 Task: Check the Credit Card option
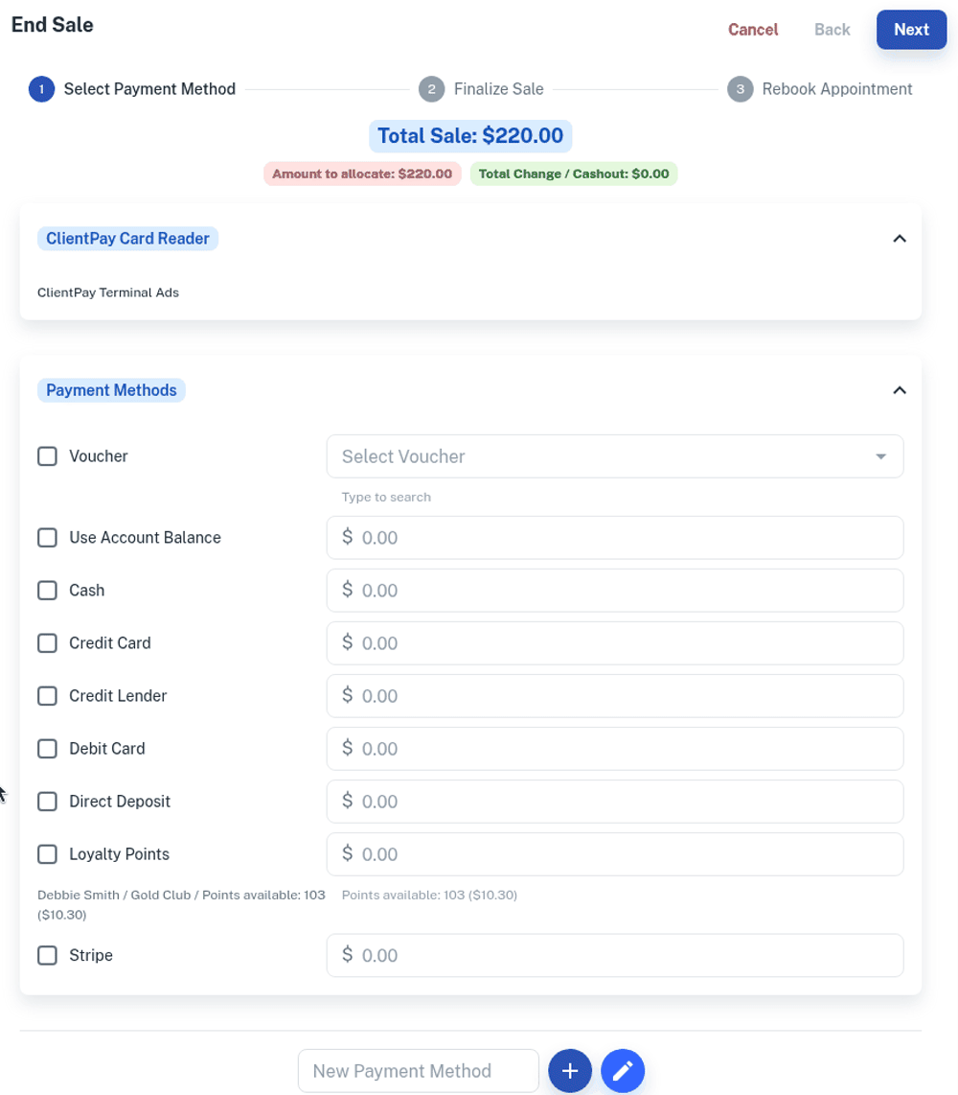pyautogui.click(x=47, y=643)
